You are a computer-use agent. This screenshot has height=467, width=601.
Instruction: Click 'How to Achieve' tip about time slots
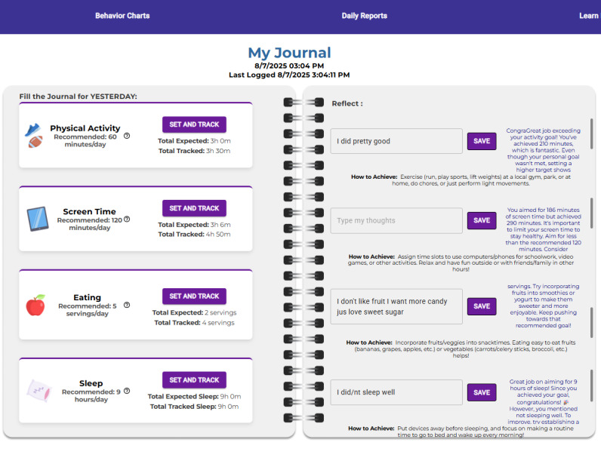461,263
